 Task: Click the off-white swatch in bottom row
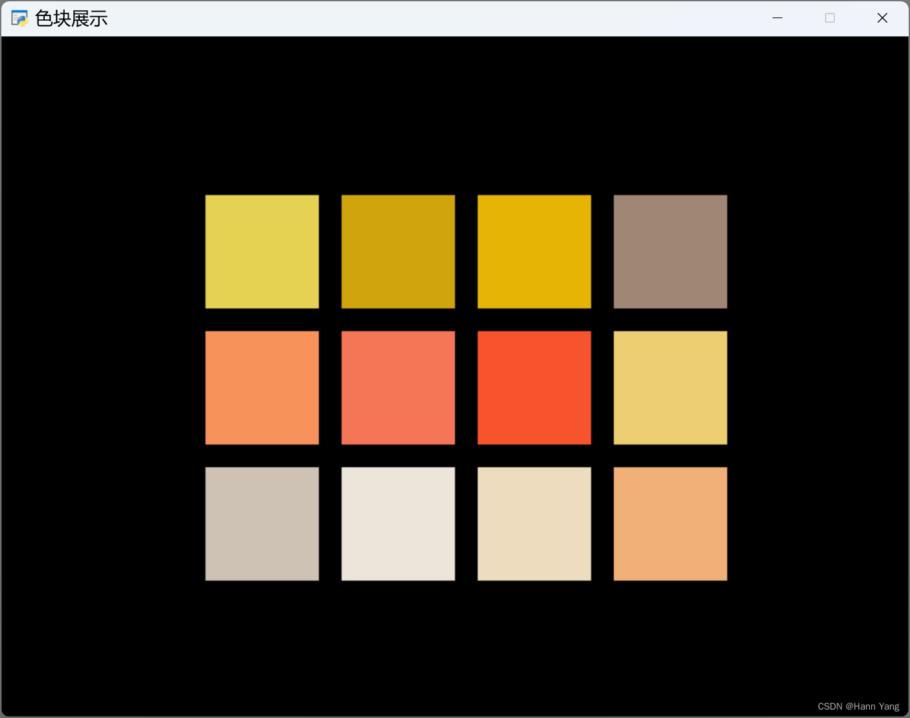(x=398, y=523)
